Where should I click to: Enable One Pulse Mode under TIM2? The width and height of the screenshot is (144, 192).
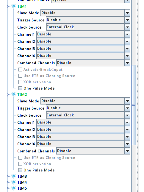20,170
